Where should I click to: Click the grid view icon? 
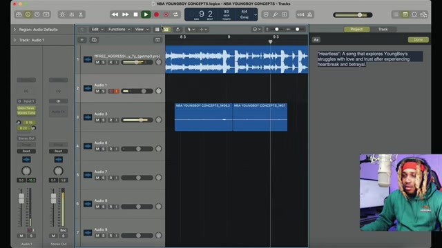[157, 29]
